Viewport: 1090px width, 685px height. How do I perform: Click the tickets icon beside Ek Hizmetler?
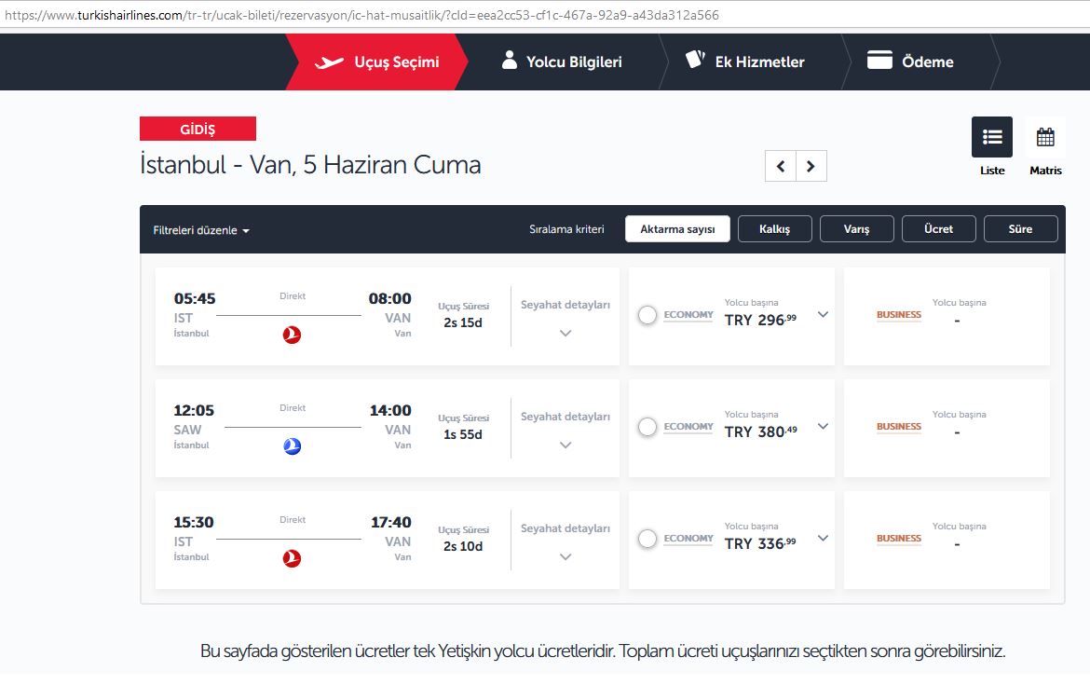click(x=695, y=60)
